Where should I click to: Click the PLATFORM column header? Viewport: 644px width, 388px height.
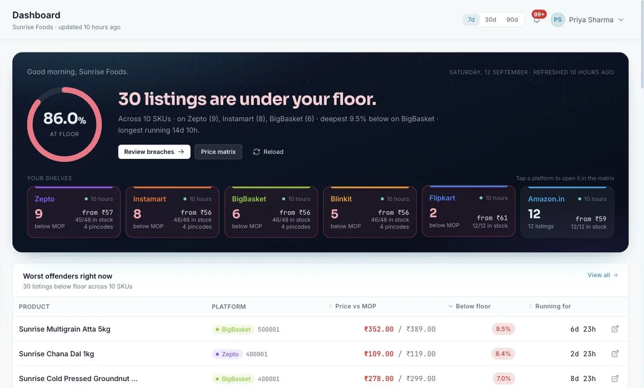coord(229,306)
